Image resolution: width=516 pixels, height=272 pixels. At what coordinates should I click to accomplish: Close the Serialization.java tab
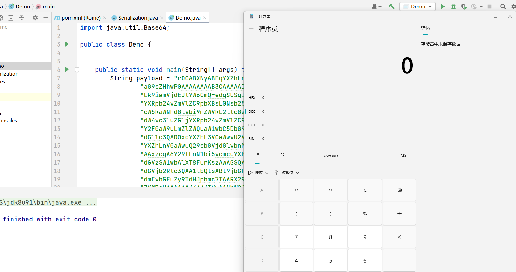[x=162, y=18]
